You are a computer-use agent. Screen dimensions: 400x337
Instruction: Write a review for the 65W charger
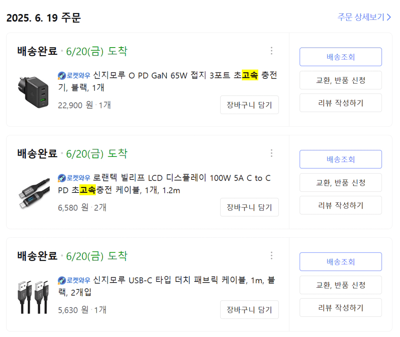tap(341, 103)
